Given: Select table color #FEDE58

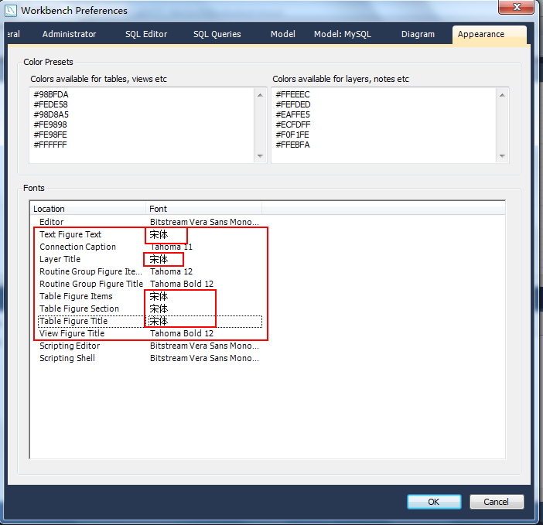Looking at the screenshot, I should pos(50,104).
